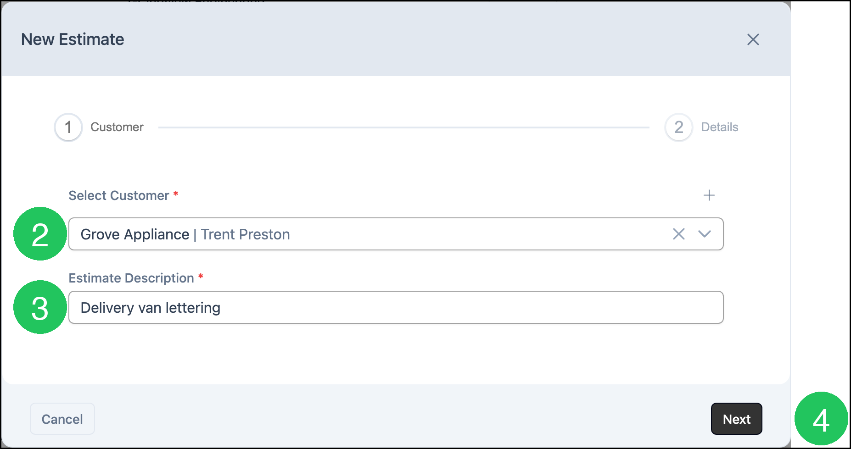Click the Next button
Viewport: 851px width, 449px height.
coord(736,419)
